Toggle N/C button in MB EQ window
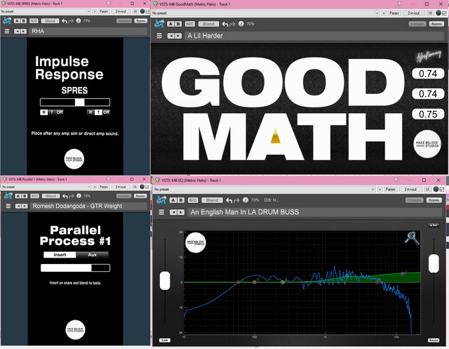Viewport: 449px width, 349px height. click(193, 200)
